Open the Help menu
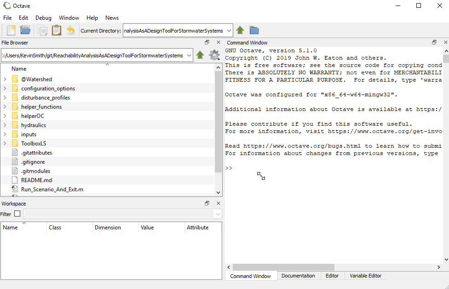This screenshot has width=449, height=289. click(92, 18)
